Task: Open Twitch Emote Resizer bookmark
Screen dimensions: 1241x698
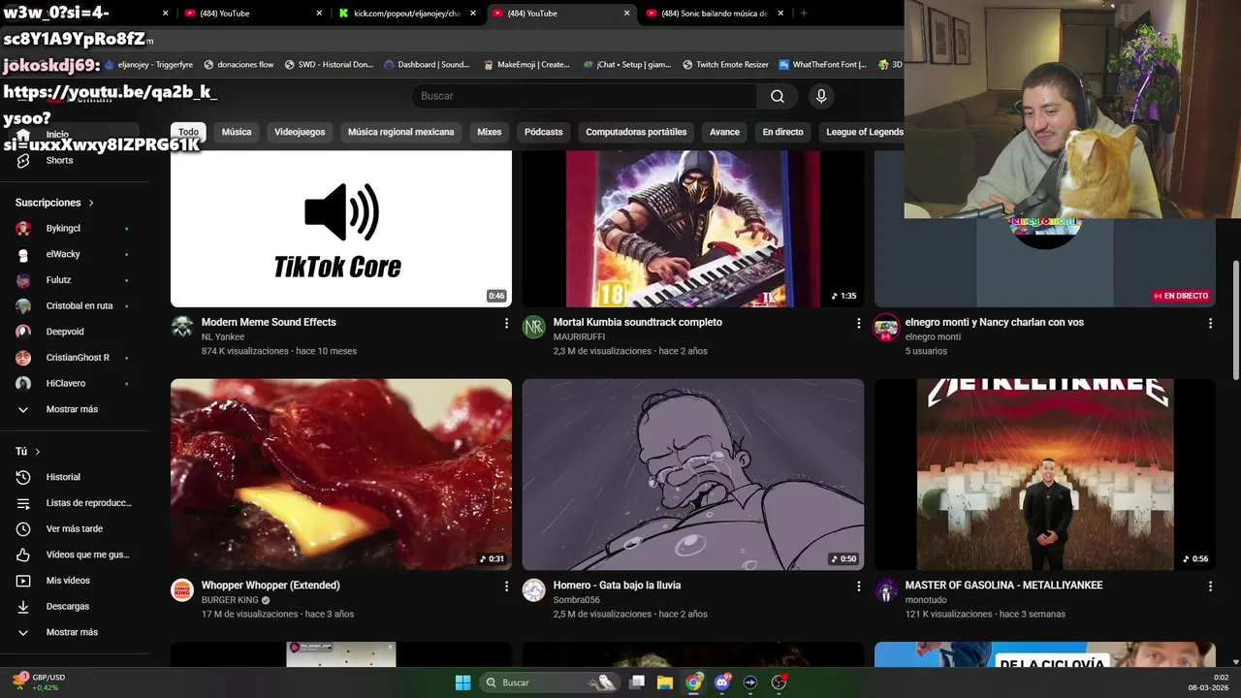Action: tap(725, 65)
